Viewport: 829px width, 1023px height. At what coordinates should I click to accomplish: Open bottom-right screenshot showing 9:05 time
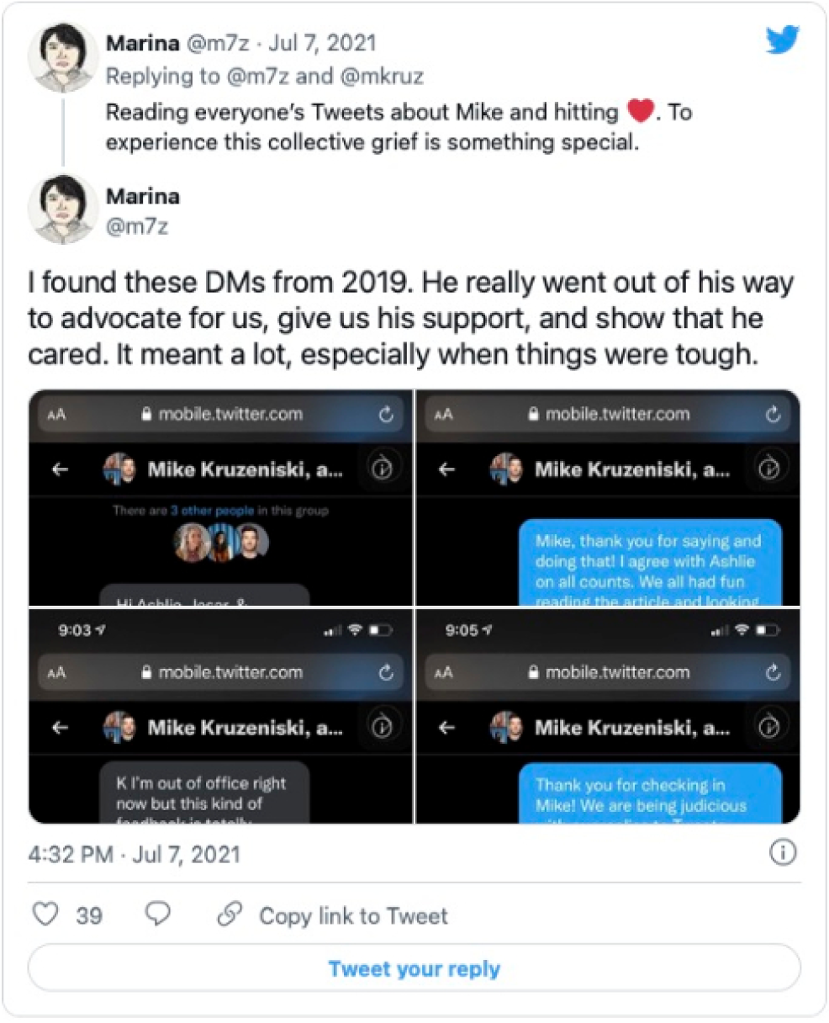608,716
